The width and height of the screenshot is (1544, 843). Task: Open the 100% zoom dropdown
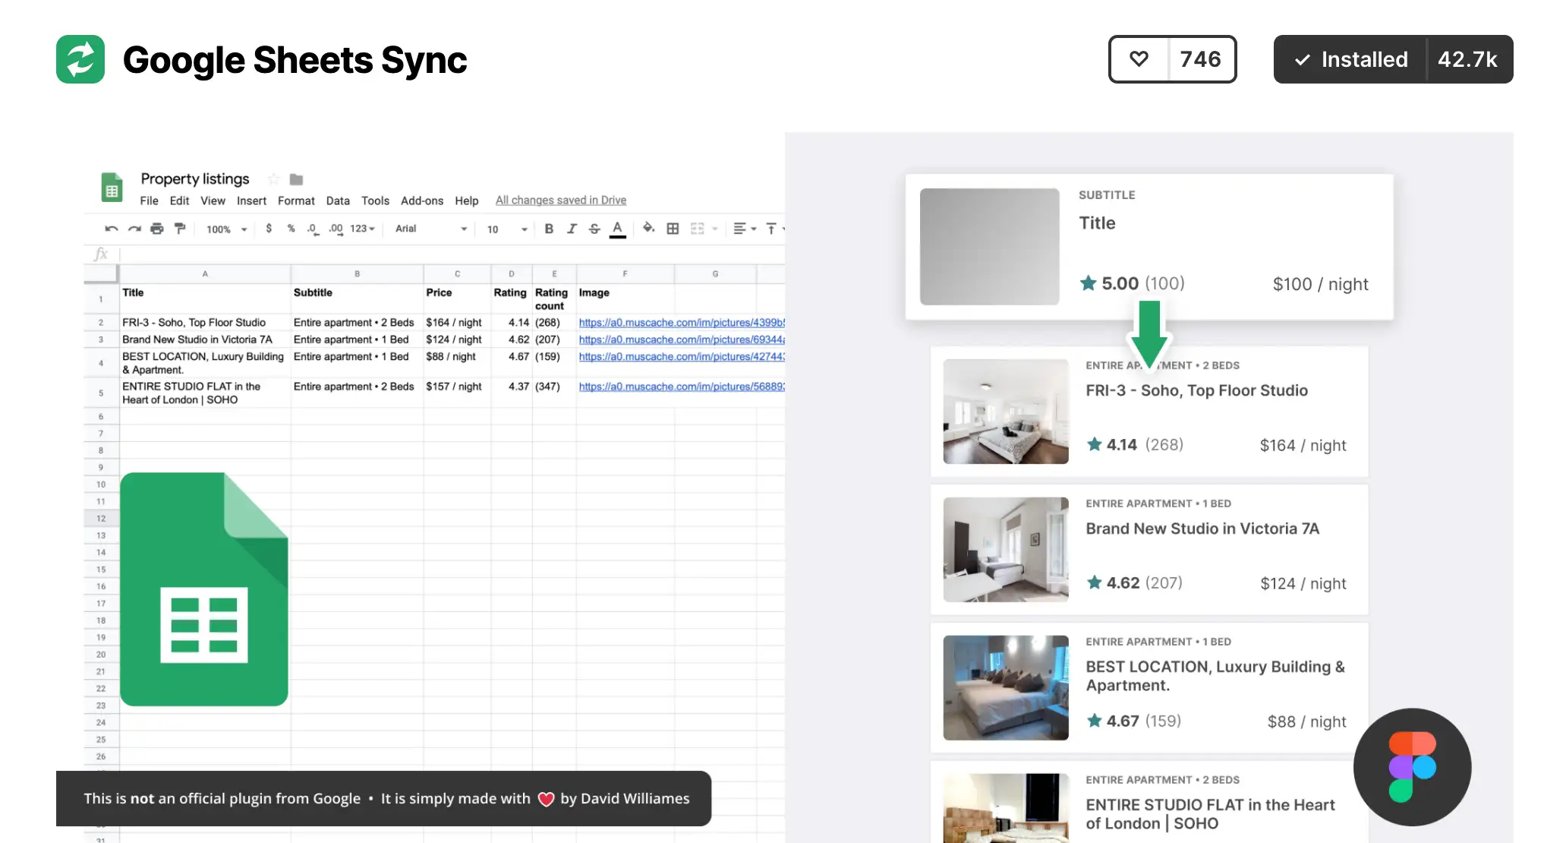coord(226,229)
